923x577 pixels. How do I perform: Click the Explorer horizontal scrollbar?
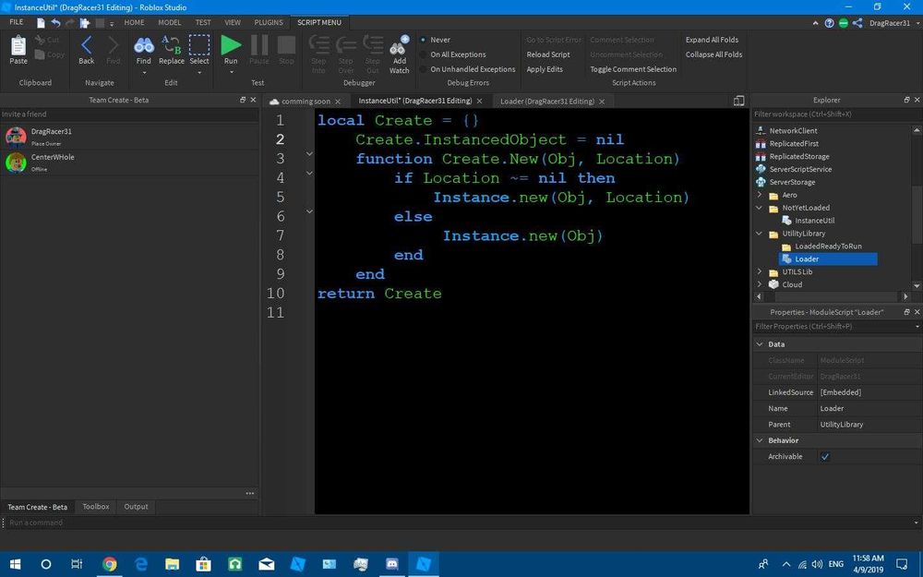(833, 296)
